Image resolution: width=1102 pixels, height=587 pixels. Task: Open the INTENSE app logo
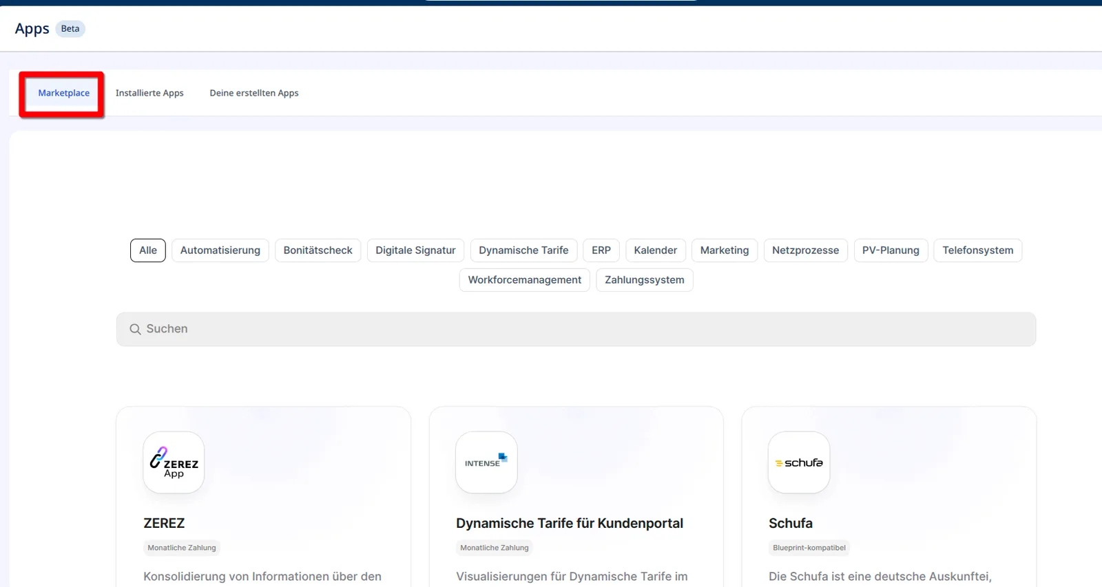pyautogui.click(x=486, y=462)
